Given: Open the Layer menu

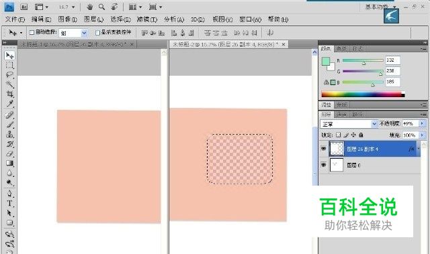Looking at the screenshot, I should click(x=93, y=19).
